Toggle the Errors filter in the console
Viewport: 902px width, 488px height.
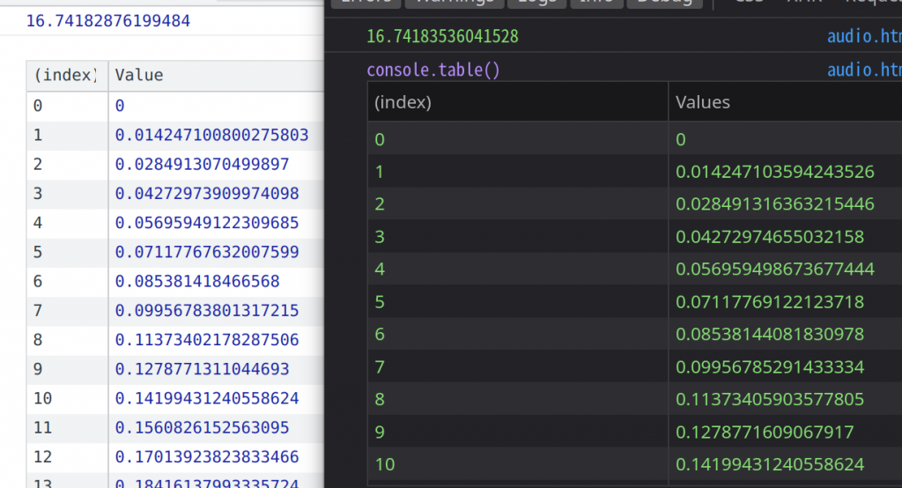point(366,3)
